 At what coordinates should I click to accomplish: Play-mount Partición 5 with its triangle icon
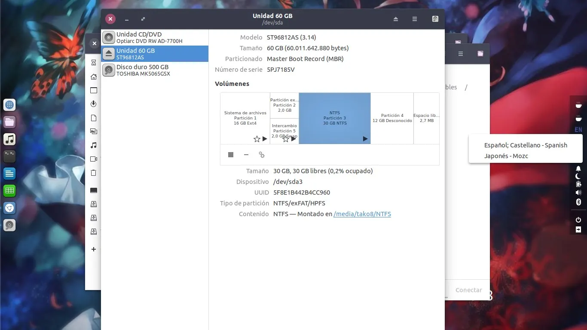(x=293, y=139)
